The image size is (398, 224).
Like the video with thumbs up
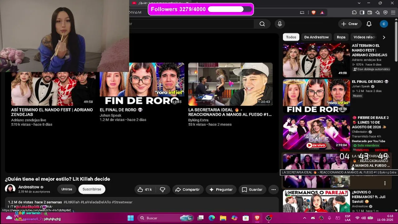tap(145, 189)
